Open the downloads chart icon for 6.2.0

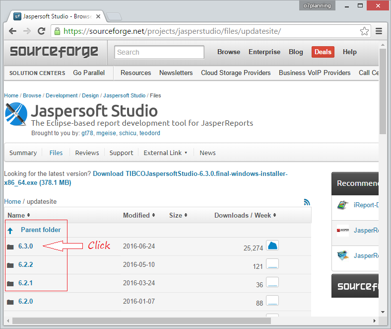pos(272,301)
